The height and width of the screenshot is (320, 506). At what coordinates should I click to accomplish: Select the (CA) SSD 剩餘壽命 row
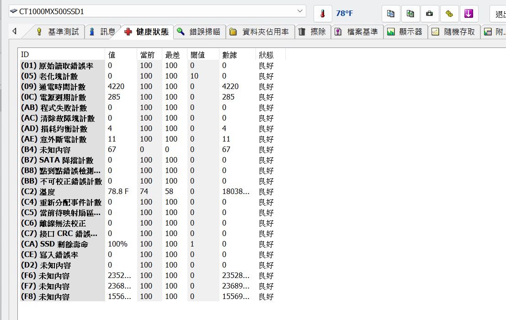pyautogui.click(x=61, y=244)
